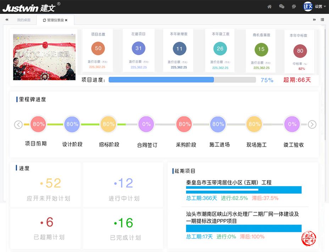Open the tab list icon at top right
The height and width of the screenshot is (252, 329).
point(322,20)
